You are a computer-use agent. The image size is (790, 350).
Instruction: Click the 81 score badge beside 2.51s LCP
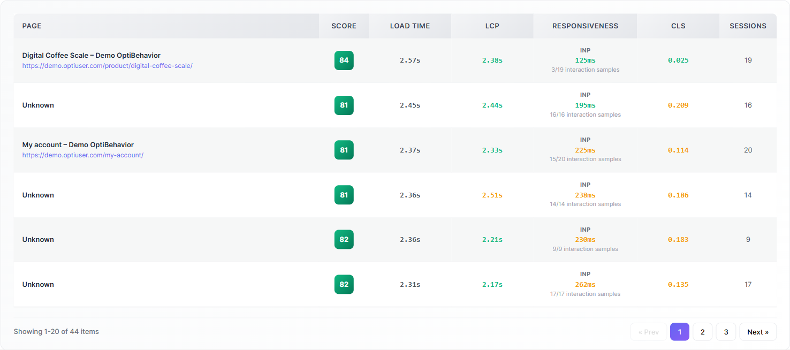[x=344, y=195]
